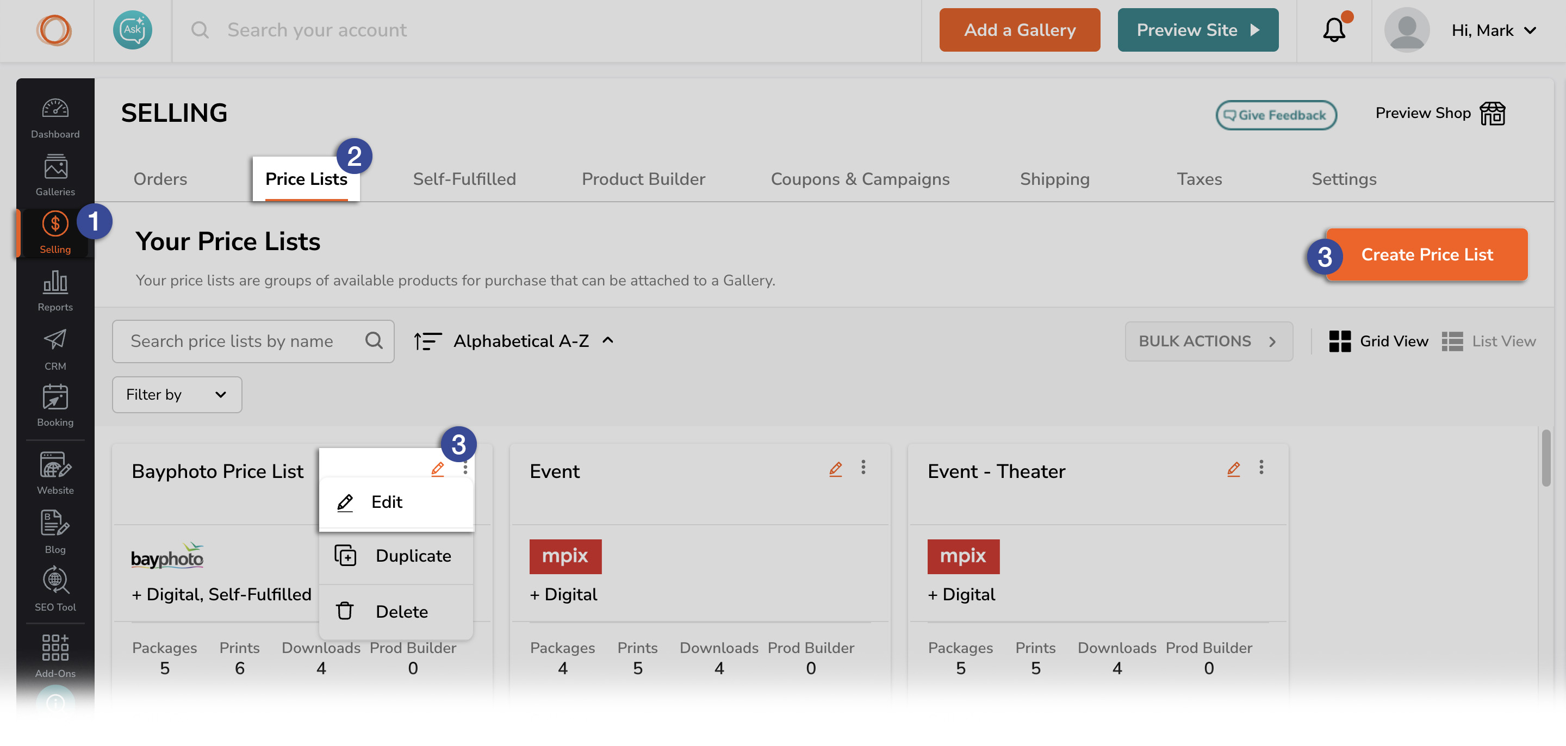The width and height of the screenshot is (1566, 746).
Task: Open the Ask AI chat icon
Action: pyautogui.click(x=133, y=30)
